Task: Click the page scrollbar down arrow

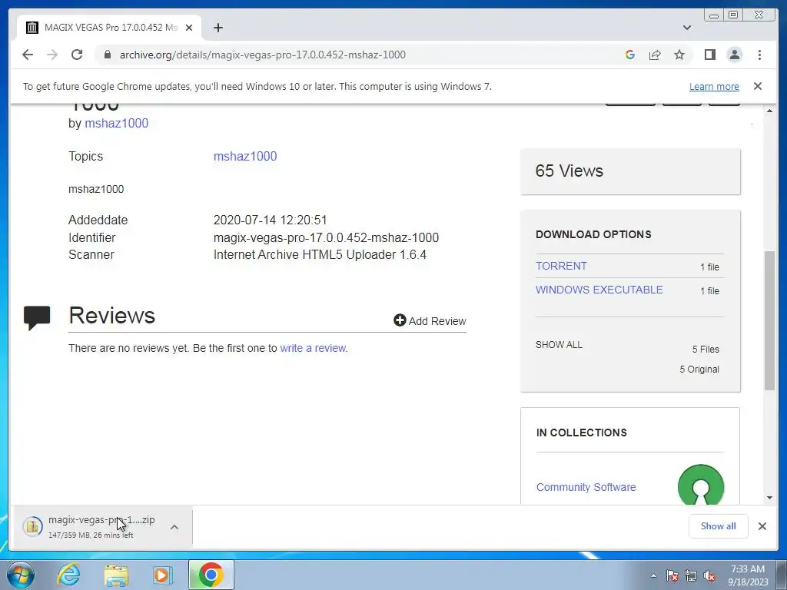Action: (769, 498)
